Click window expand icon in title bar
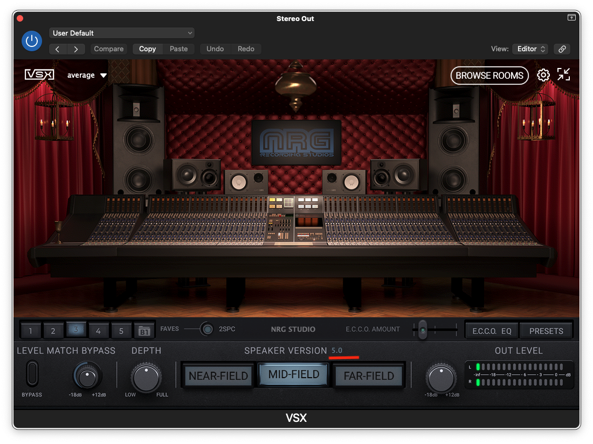The width and height of the screenshot is (593, 444). click(x=571, y=17)
